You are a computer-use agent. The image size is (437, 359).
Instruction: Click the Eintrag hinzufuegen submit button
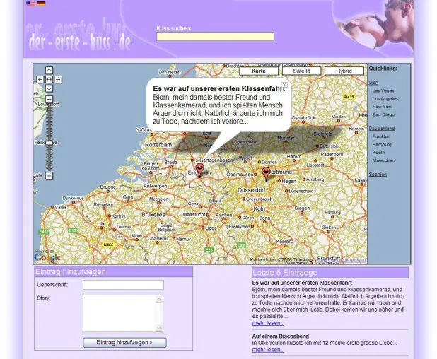click(x=124, y=342)
